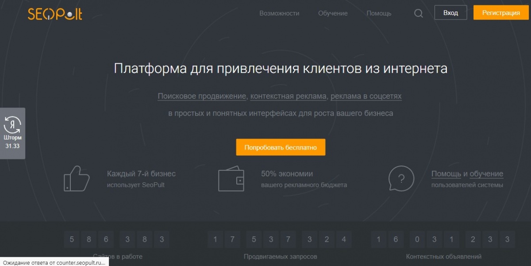Click пользователей системы text
531x266 pixels.
(467, 185)
